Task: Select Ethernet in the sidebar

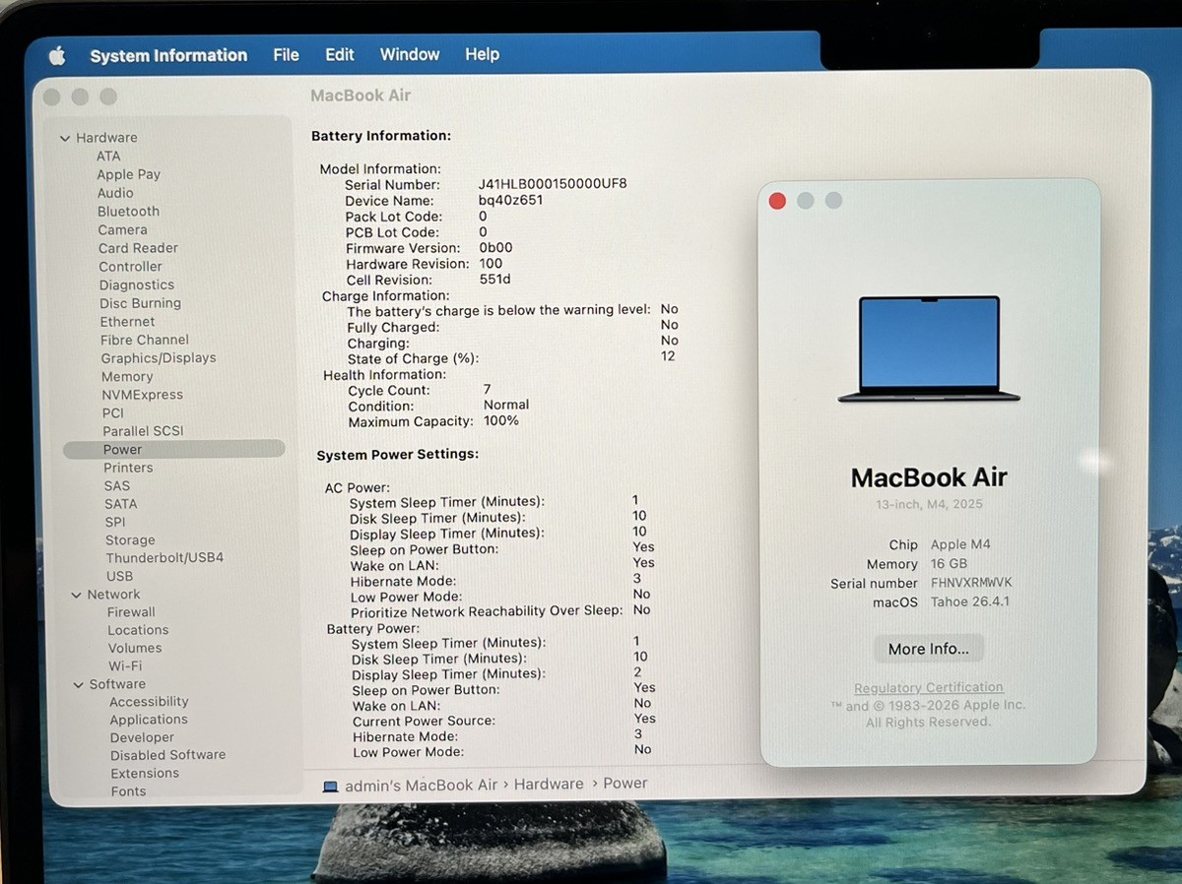Action: pos(127,322)
